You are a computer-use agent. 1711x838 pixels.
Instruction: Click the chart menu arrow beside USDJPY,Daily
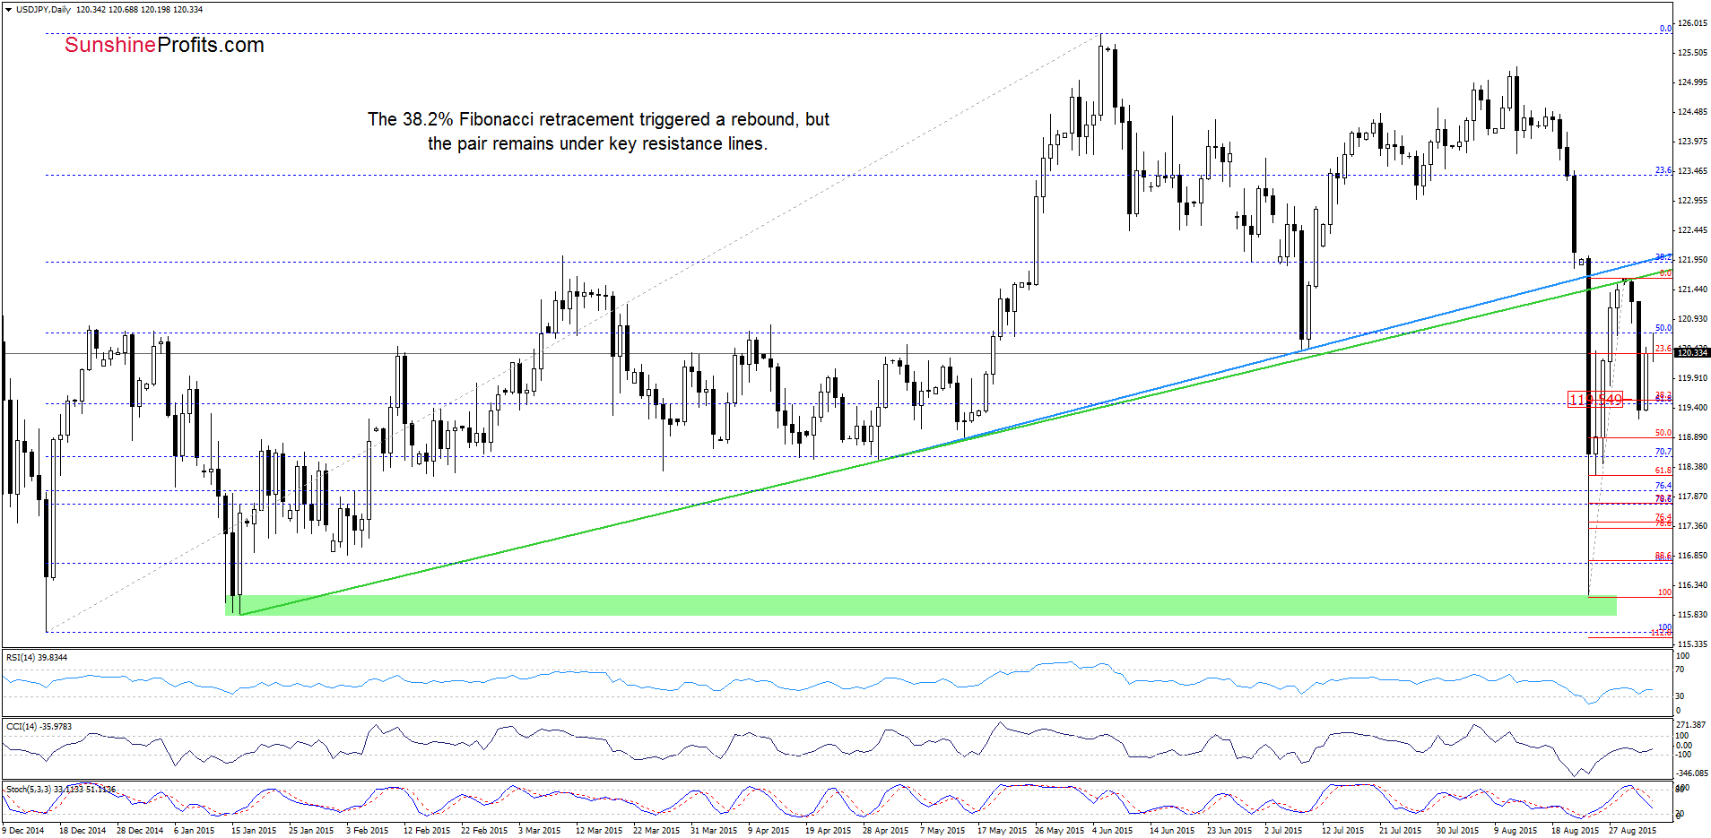click(9, 10)
